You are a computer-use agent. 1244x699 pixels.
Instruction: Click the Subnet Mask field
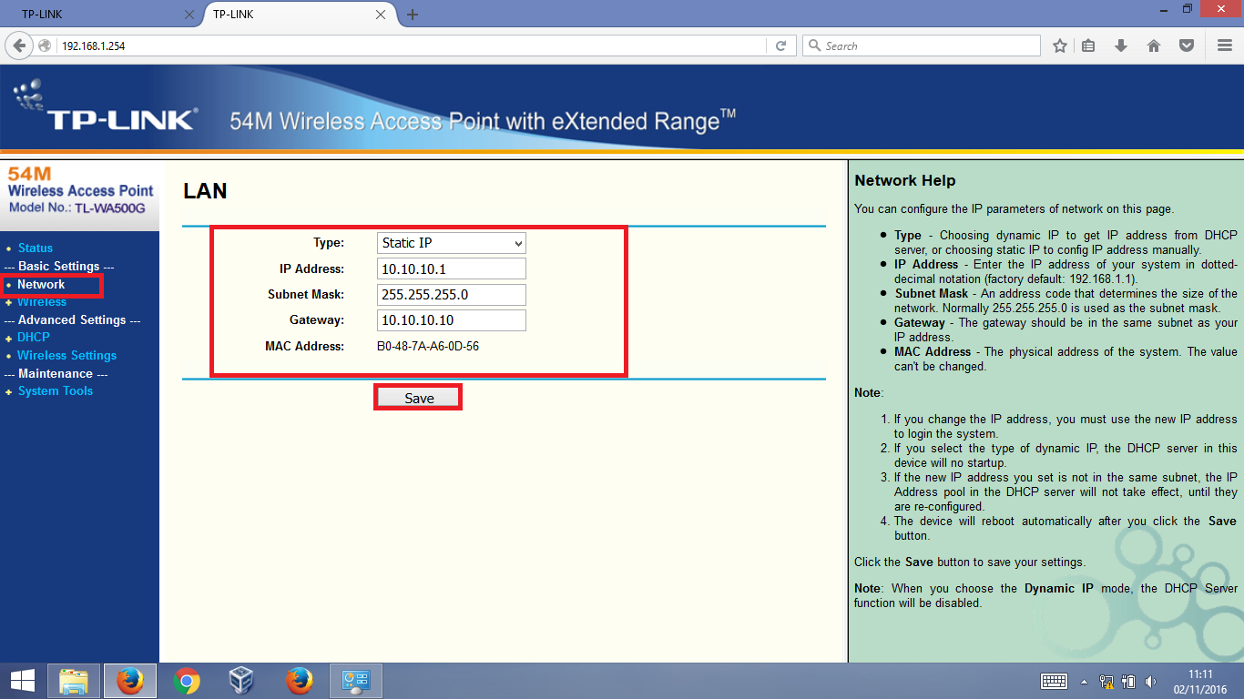click(451, 295)
